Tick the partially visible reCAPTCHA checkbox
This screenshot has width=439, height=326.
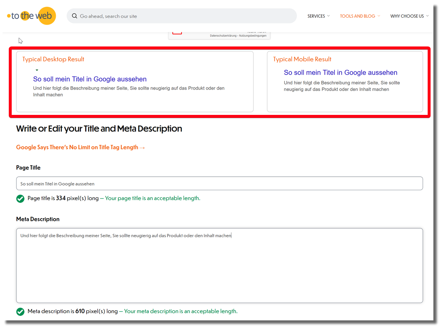tap(177, 32)
